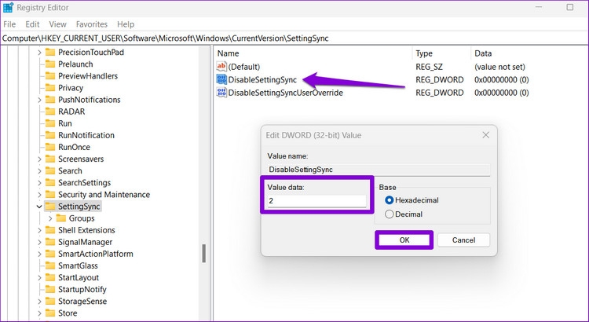Open the Favorites menu
Screen dimensions: 589x322
92,24
